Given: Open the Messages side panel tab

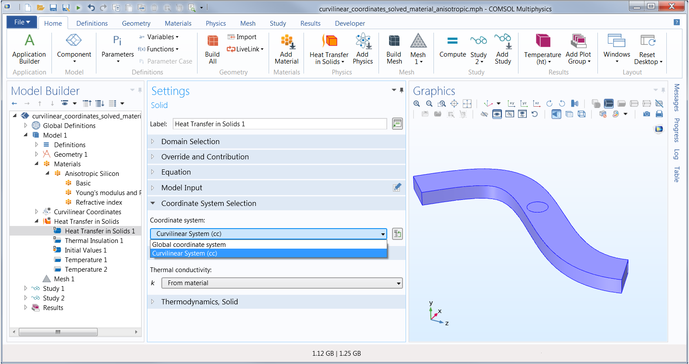Looking at the screenshot, I should [676, 98].
